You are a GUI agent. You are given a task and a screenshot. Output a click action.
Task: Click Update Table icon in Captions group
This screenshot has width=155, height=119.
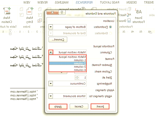tap(40, 15)
